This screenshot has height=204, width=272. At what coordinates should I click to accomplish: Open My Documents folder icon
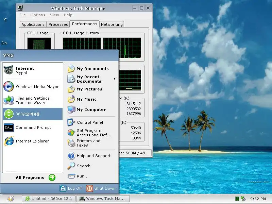pyautogui.click(x=71, y=69)
